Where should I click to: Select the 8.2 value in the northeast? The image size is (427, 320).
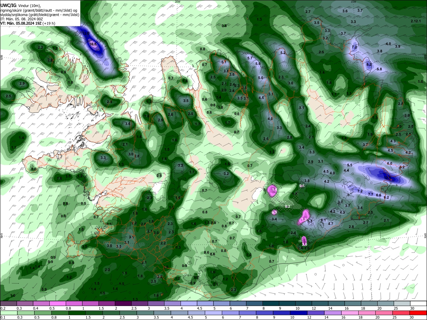tap(369, 64)
